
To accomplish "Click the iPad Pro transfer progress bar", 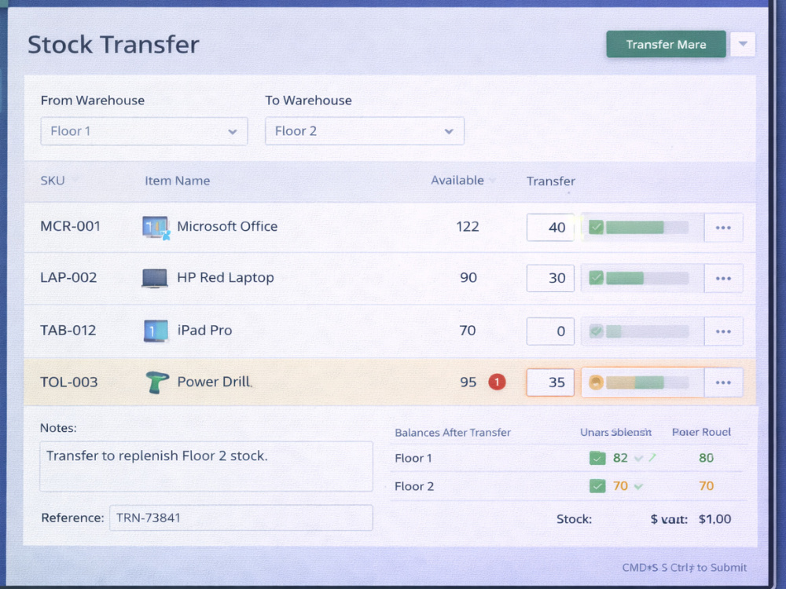I will point(647,331).
